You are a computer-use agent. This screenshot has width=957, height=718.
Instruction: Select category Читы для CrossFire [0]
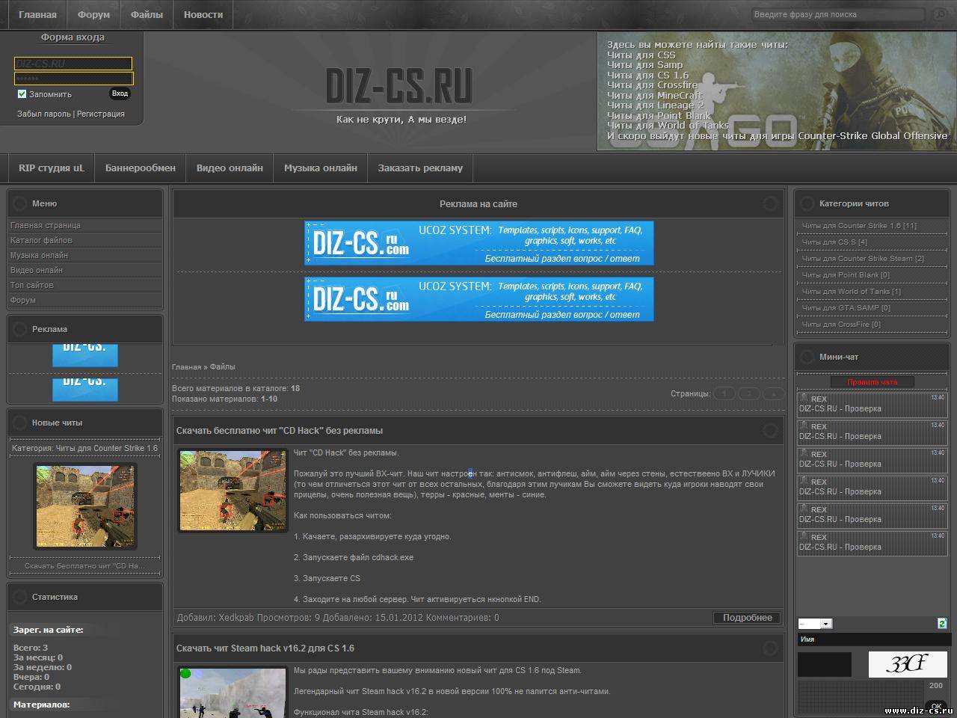841,324
